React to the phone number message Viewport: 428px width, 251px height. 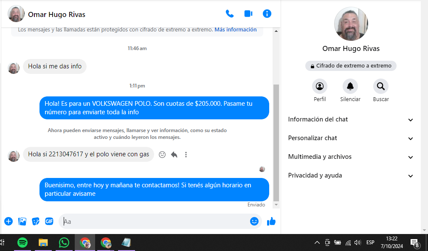(x=162, y=155)
